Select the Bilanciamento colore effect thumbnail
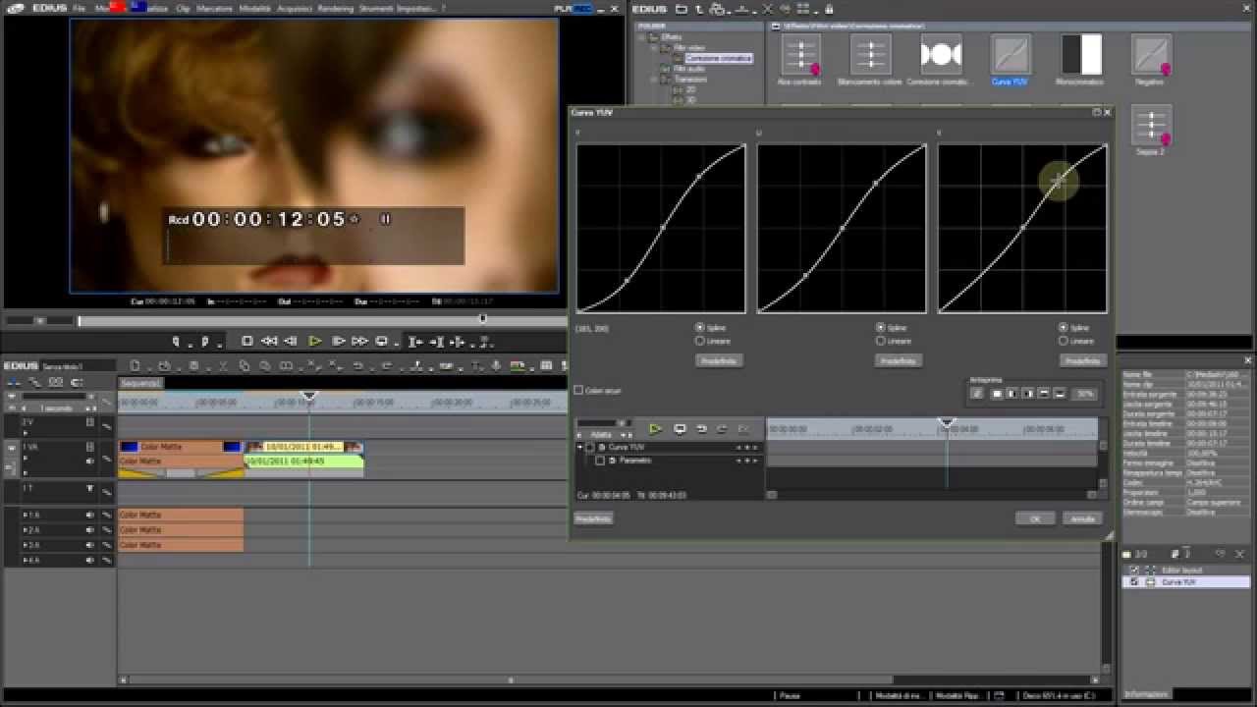 point(870,55)
